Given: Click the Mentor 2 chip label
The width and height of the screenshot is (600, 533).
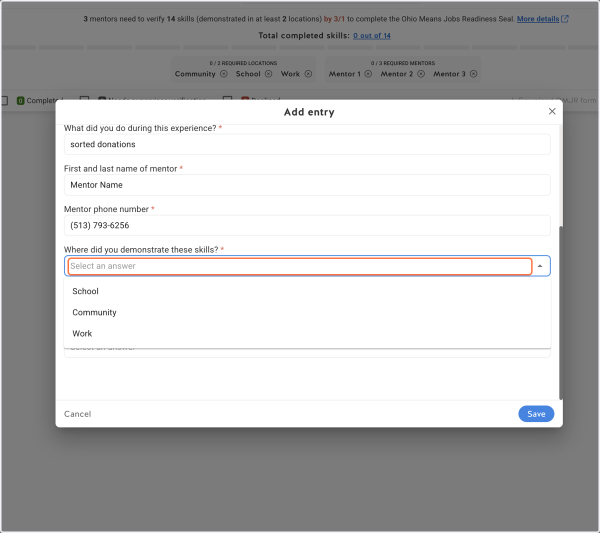Looking at the screenshot, I should (397, 74).
